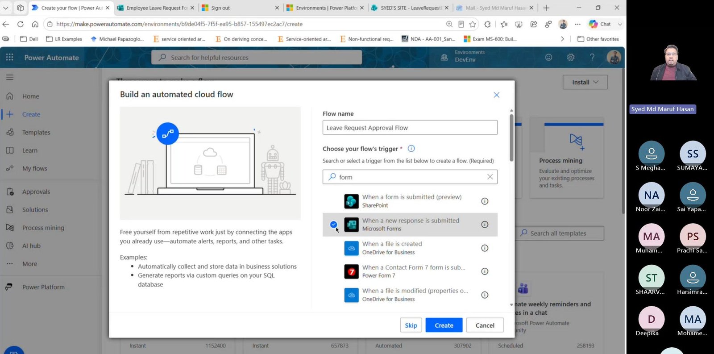The height and width of the screenshot is (354, 714).
Task: Switch to the Employee Leave Request Form tab
Action: tap(156, 8)
